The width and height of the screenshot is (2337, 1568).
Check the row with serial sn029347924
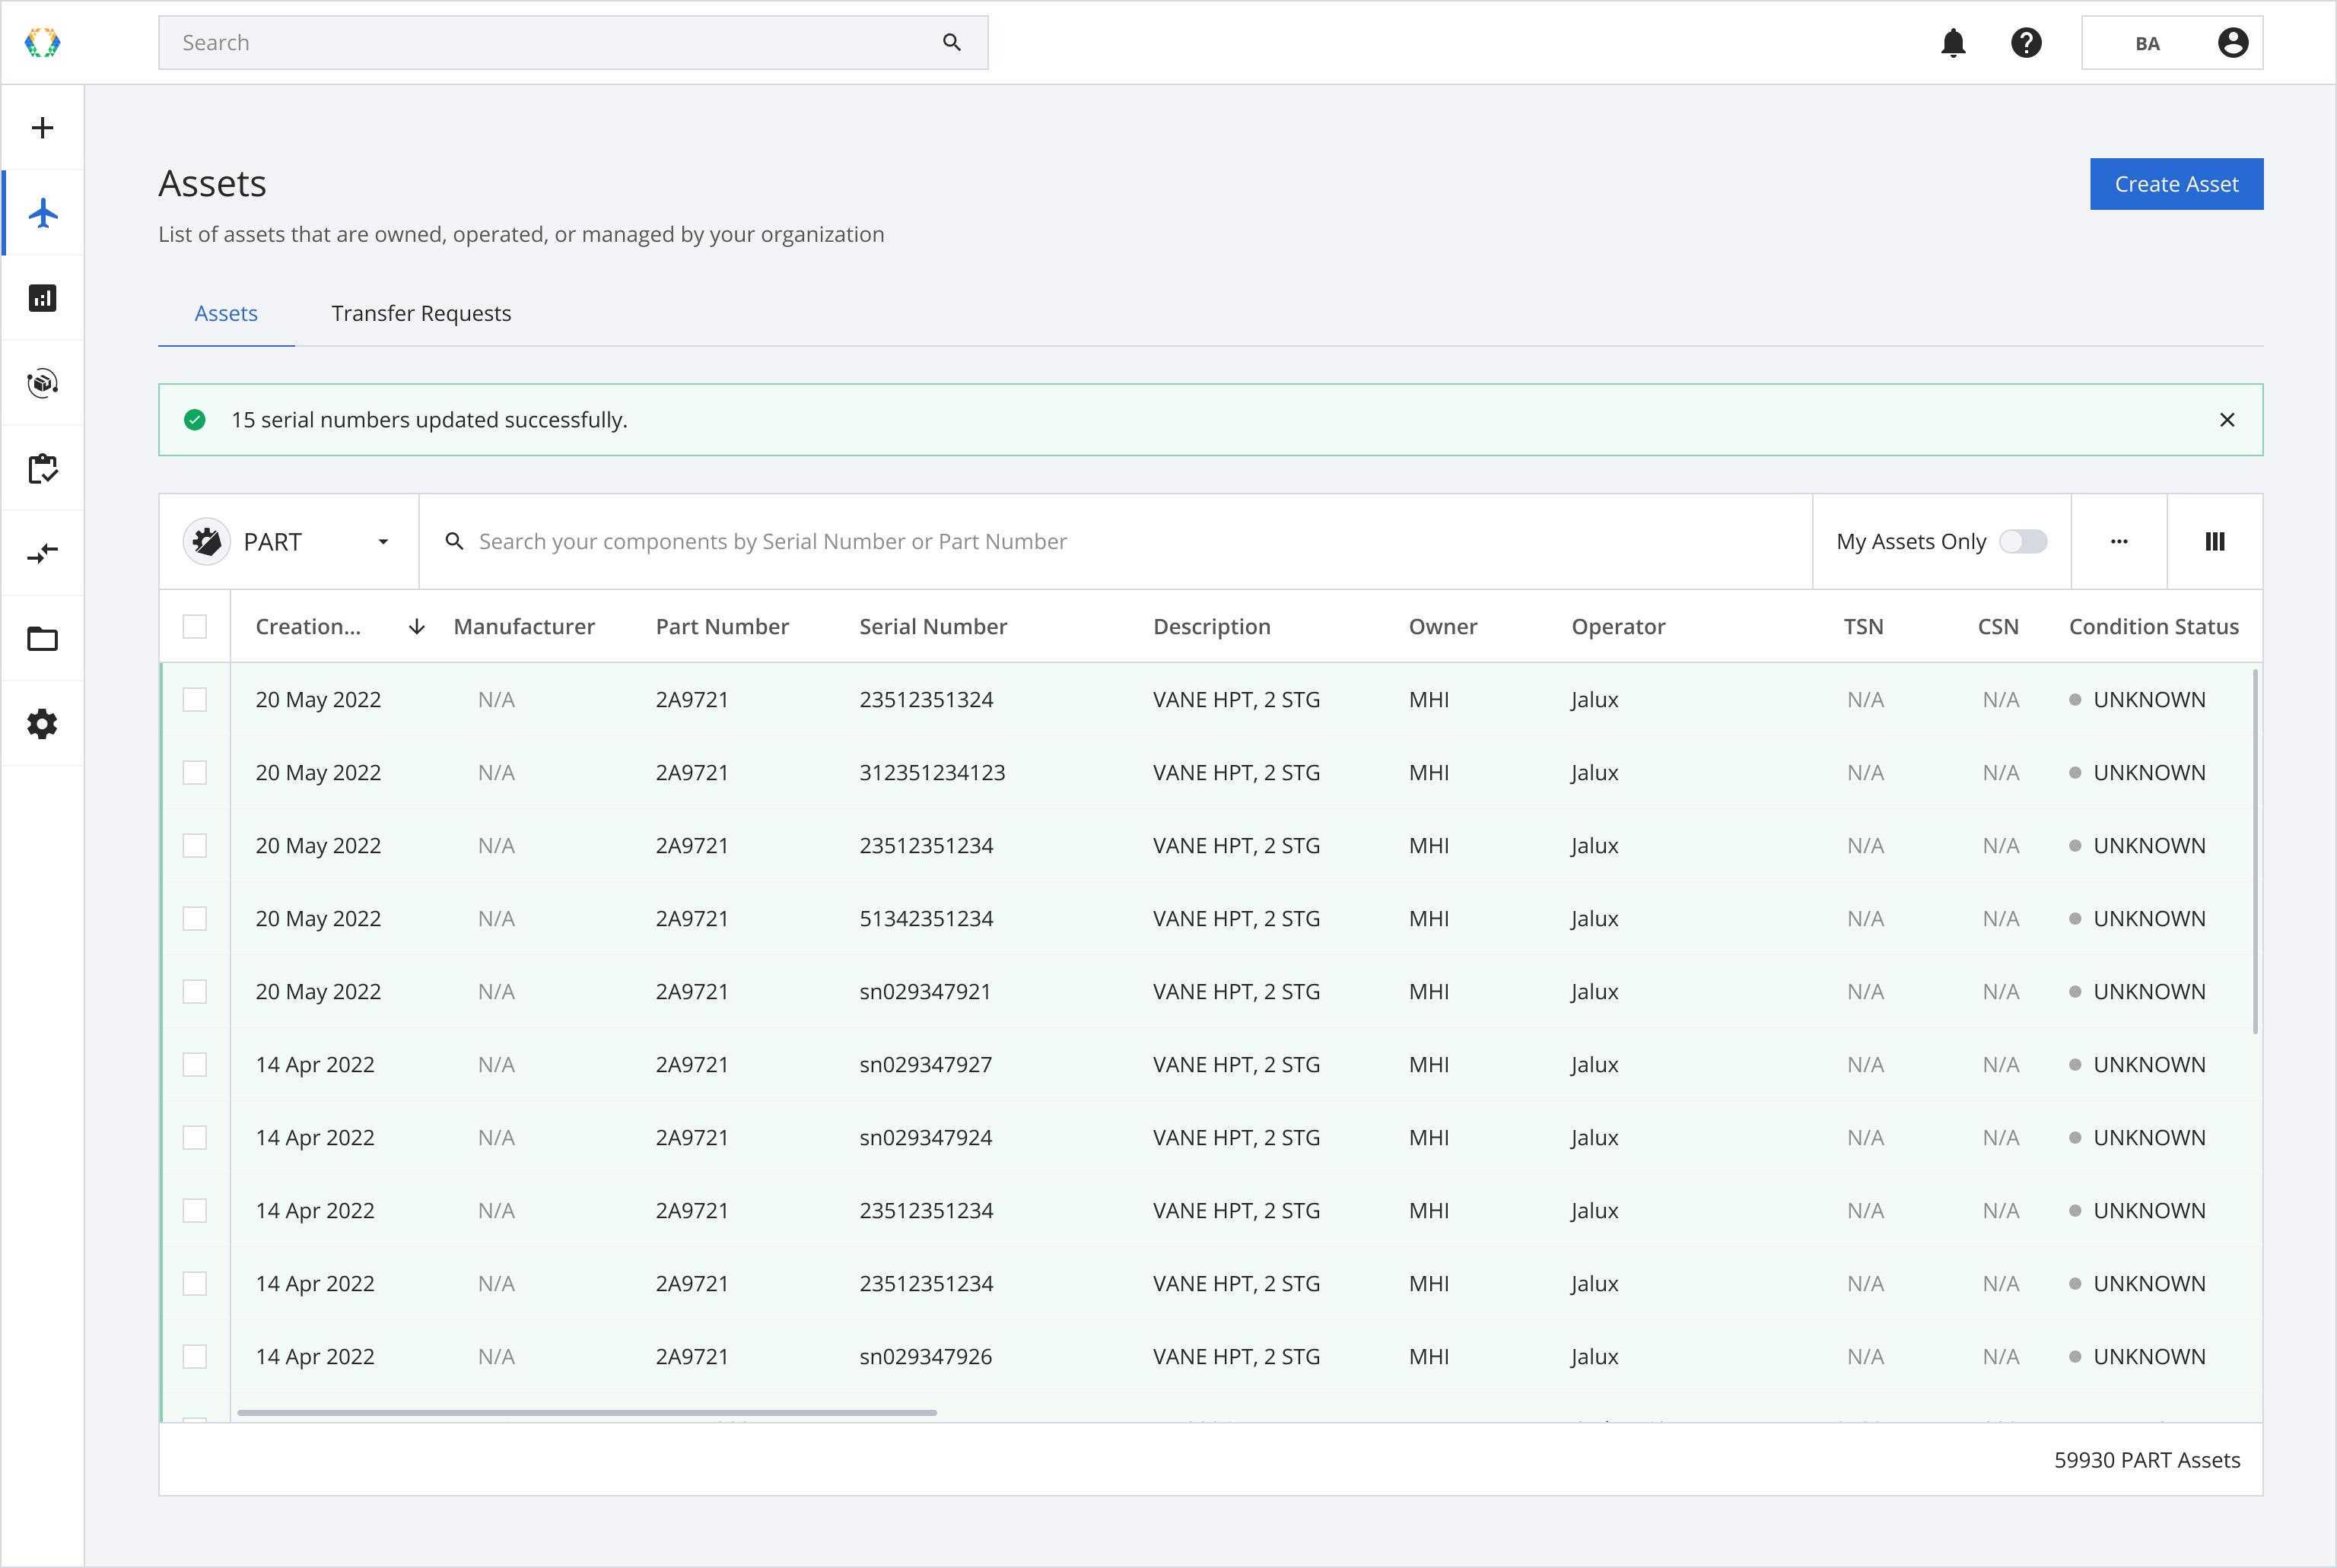pos(195,1138)
